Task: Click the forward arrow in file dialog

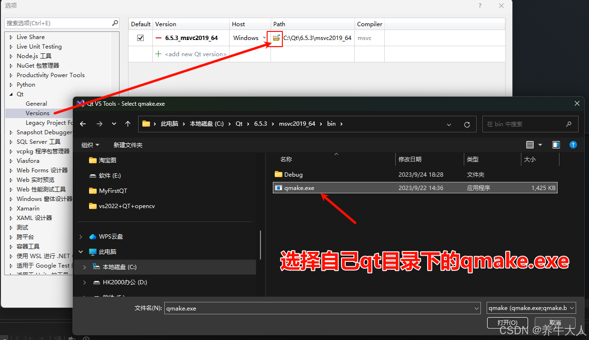Action: [x=100, y=124]
